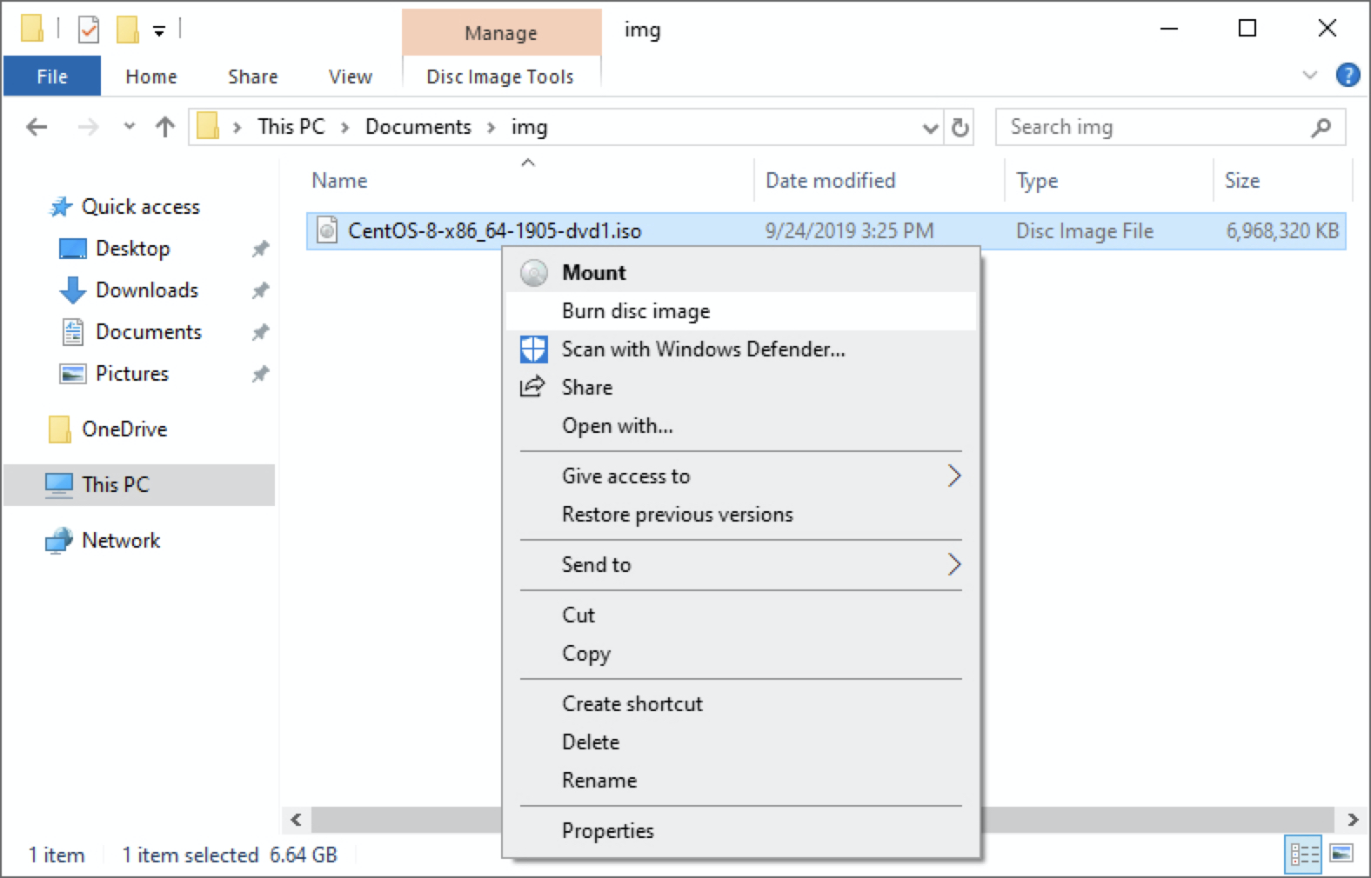
Task: Choose Create shortcut in context menu
Action: [741, 704]
